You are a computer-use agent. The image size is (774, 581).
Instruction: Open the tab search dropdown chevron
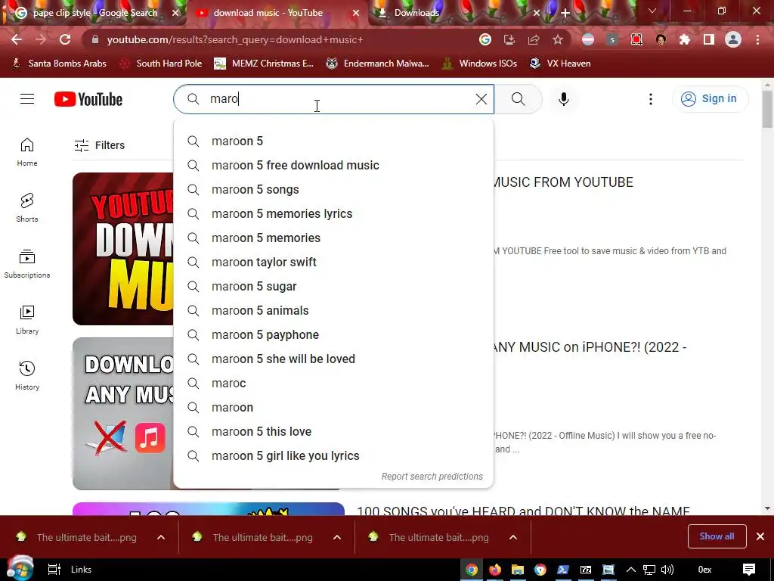(x=652, y=11)
